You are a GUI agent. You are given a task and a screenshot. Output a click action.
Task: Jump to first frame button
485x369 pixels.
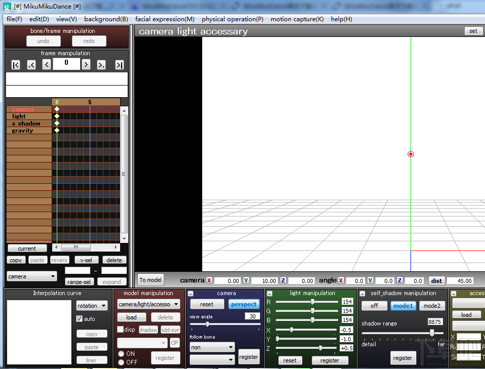pyautogui.click(x=16, y=65)
